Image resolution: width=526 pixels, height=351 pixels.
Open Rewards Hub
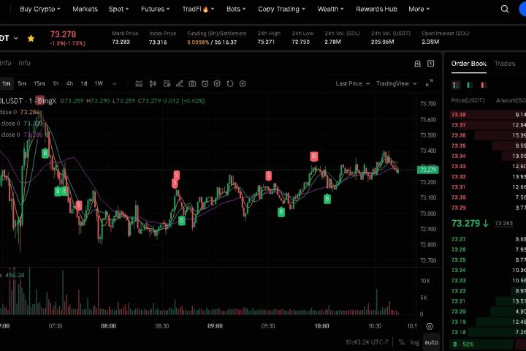(376, 9)
